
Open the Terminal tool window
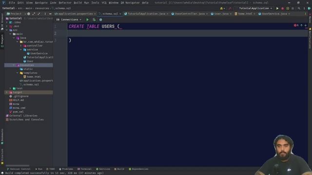coord(84,169)
